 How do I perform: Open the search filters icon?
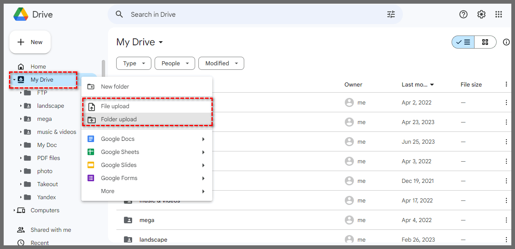click(391, 14)
